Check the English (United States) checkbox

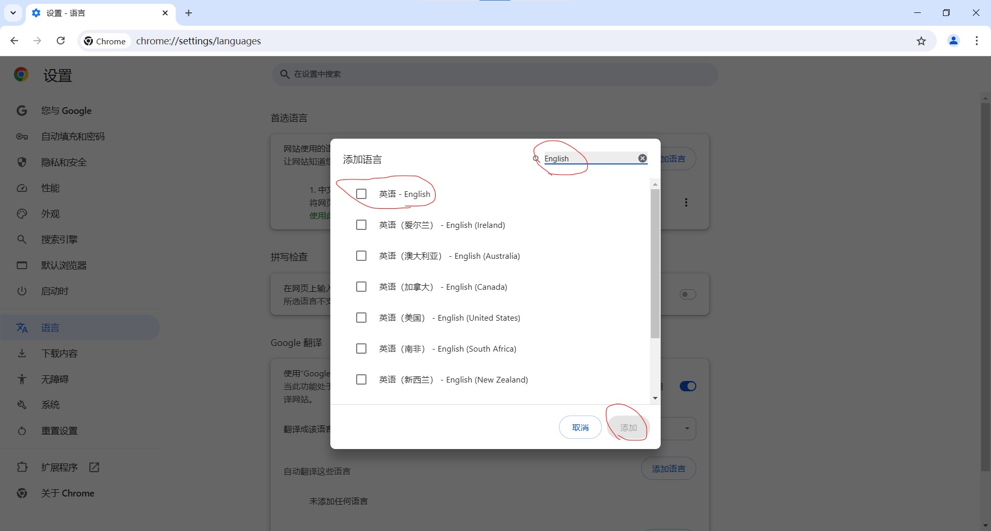coord(361,318)
